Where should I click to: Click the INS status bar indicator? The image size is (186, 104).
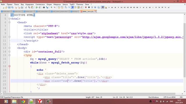click(x=181, y=97)
